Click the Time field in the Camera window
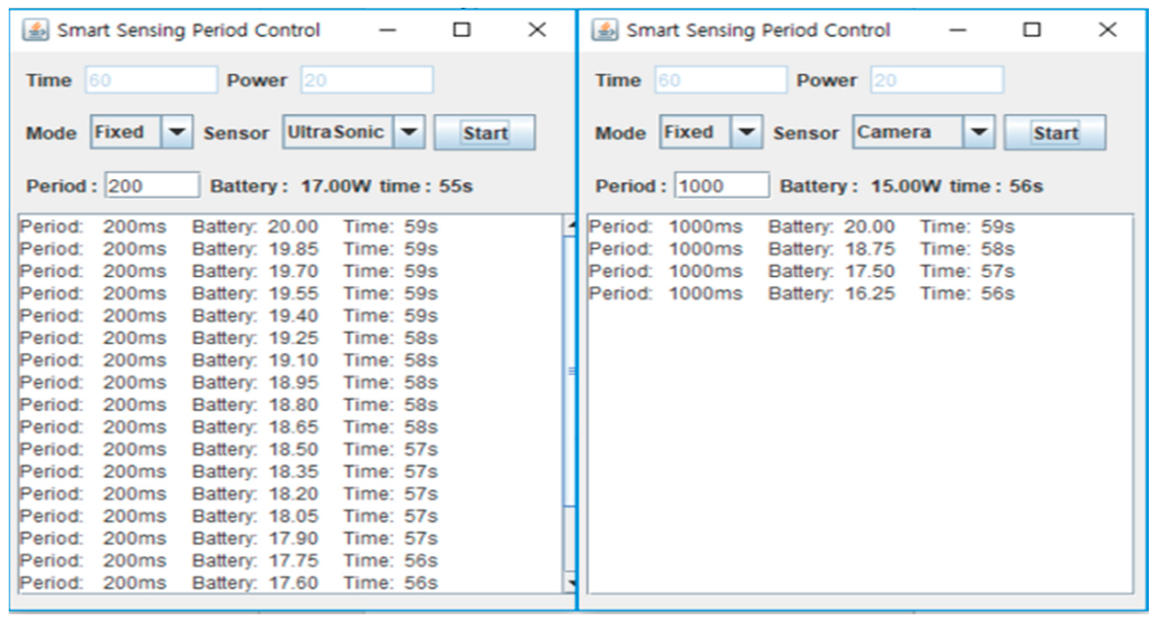 721,80
